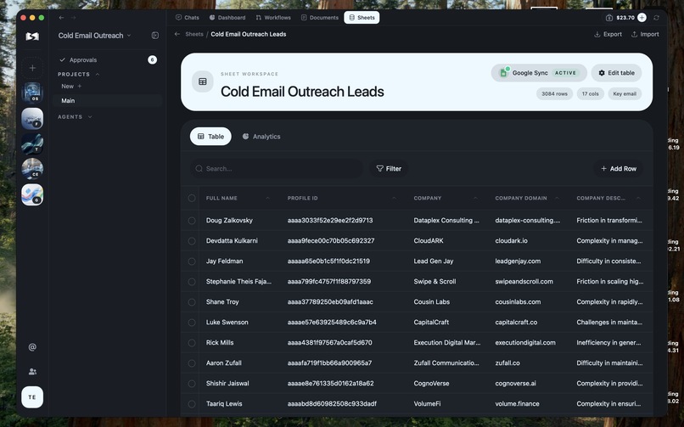Click the CognoVerse company cell
Viewport: 684px width, 427px height.
coord(431,384)
